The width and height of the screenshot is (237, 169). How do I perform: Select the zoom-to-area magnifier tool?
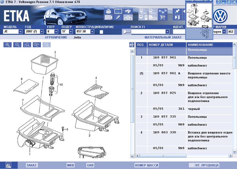click(27, 45)
